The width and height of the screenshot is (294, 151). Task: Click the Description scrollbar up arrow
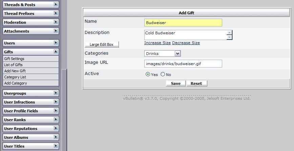click(229, 33)
